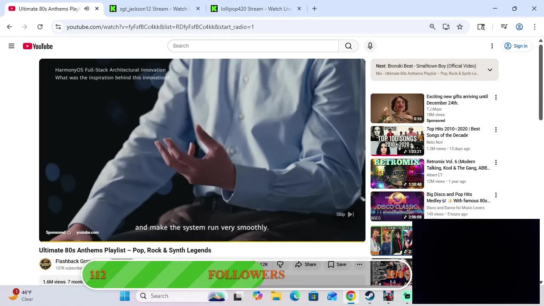Select the Ultimate 80s Anthems YouTube tab

pyautogui.click(x=49, y=8)
